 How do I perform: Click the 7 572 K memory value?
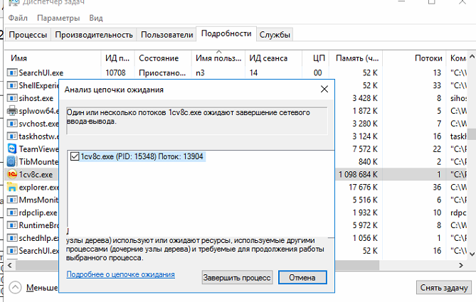coord(365,149)
